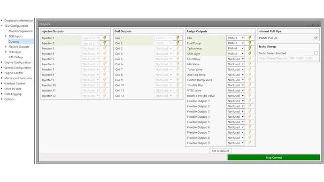Click lightning icon for Turbo Valve
The height and width of the screenshot is (182, 324).
click(250, 69)
